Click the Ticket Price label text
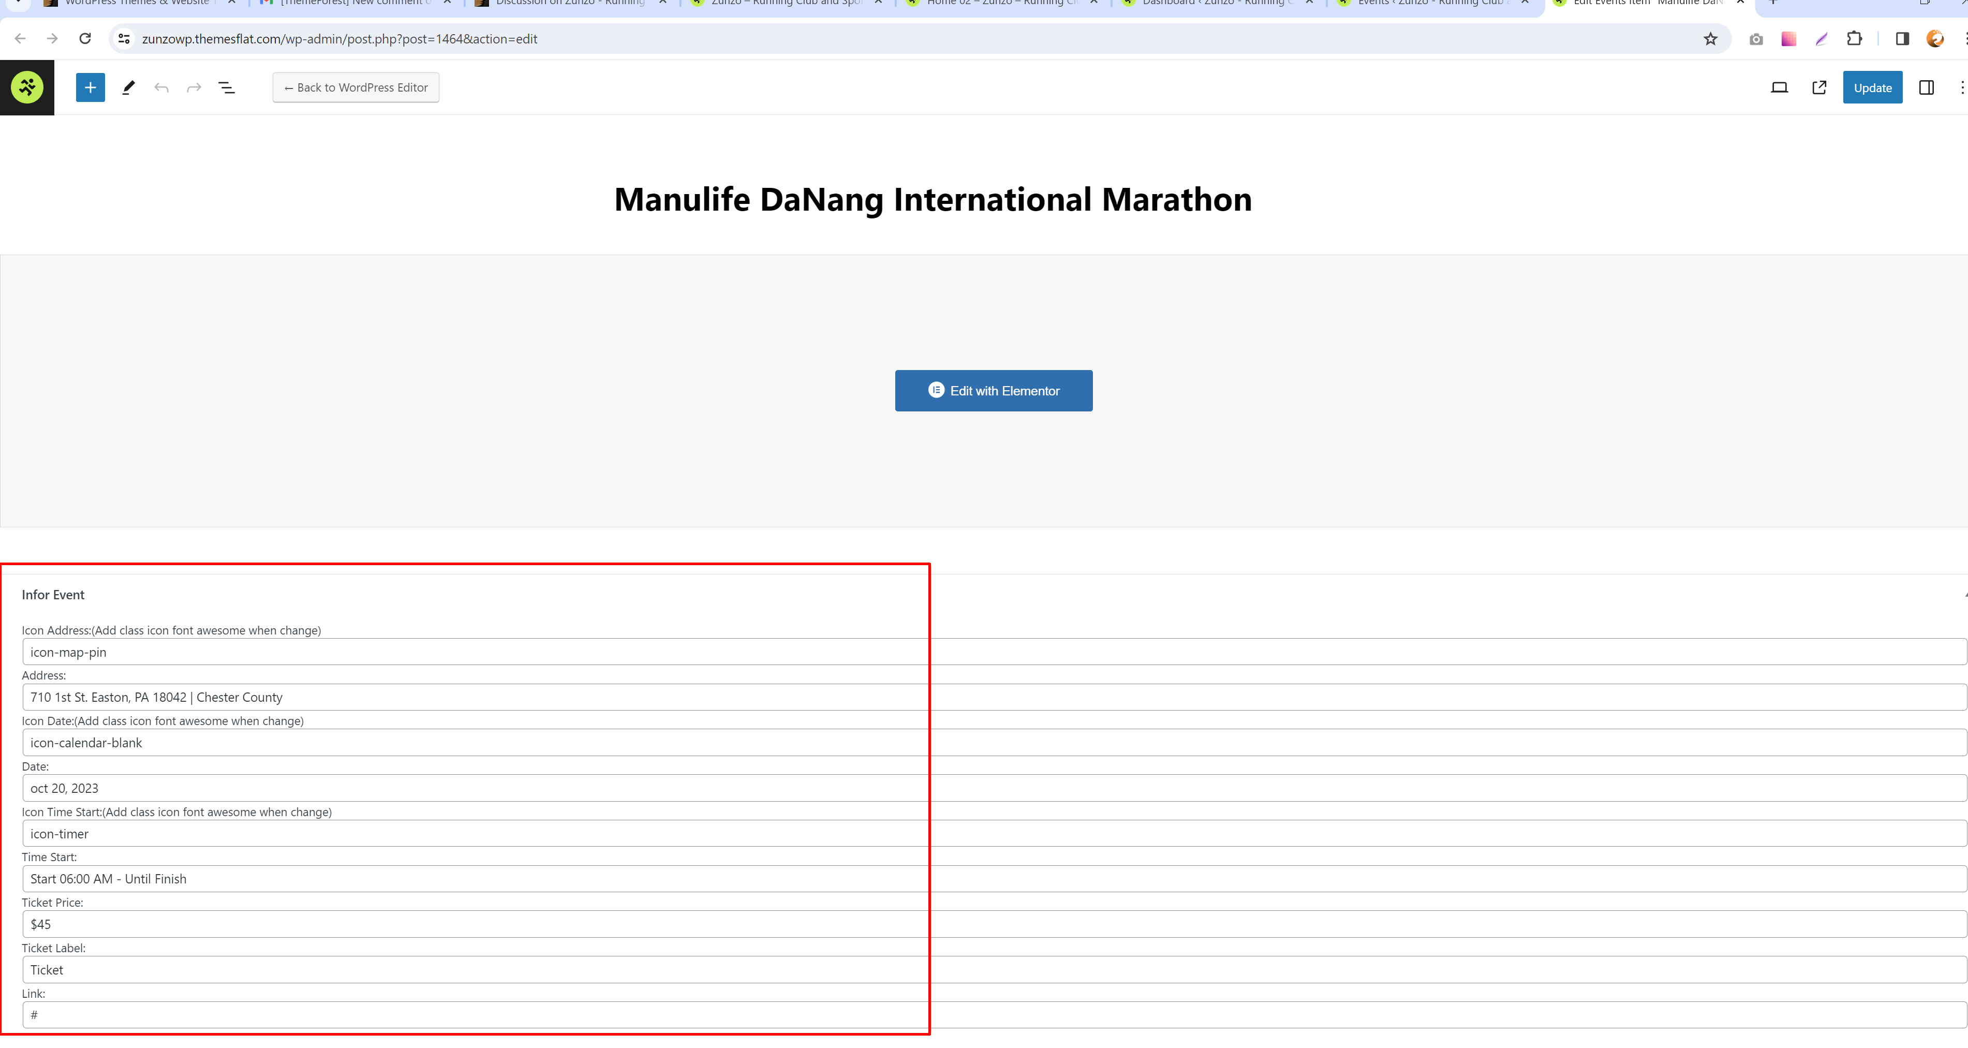The width and height of the screenshot is (1968, 1048). coord(53,903)
